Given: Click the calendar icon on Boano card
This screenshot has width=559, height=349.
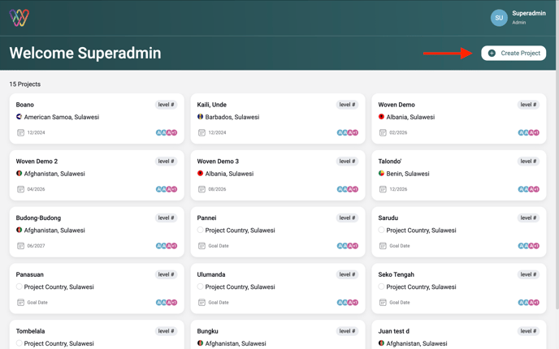Looking at the screenshot, I should coord(20,132).
